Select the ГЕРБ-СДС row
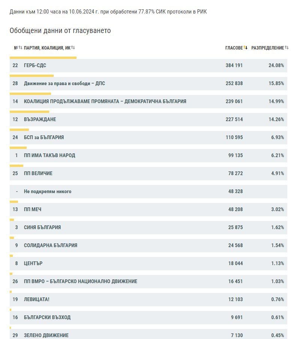The image size is (297, 339). pos(148,66)
